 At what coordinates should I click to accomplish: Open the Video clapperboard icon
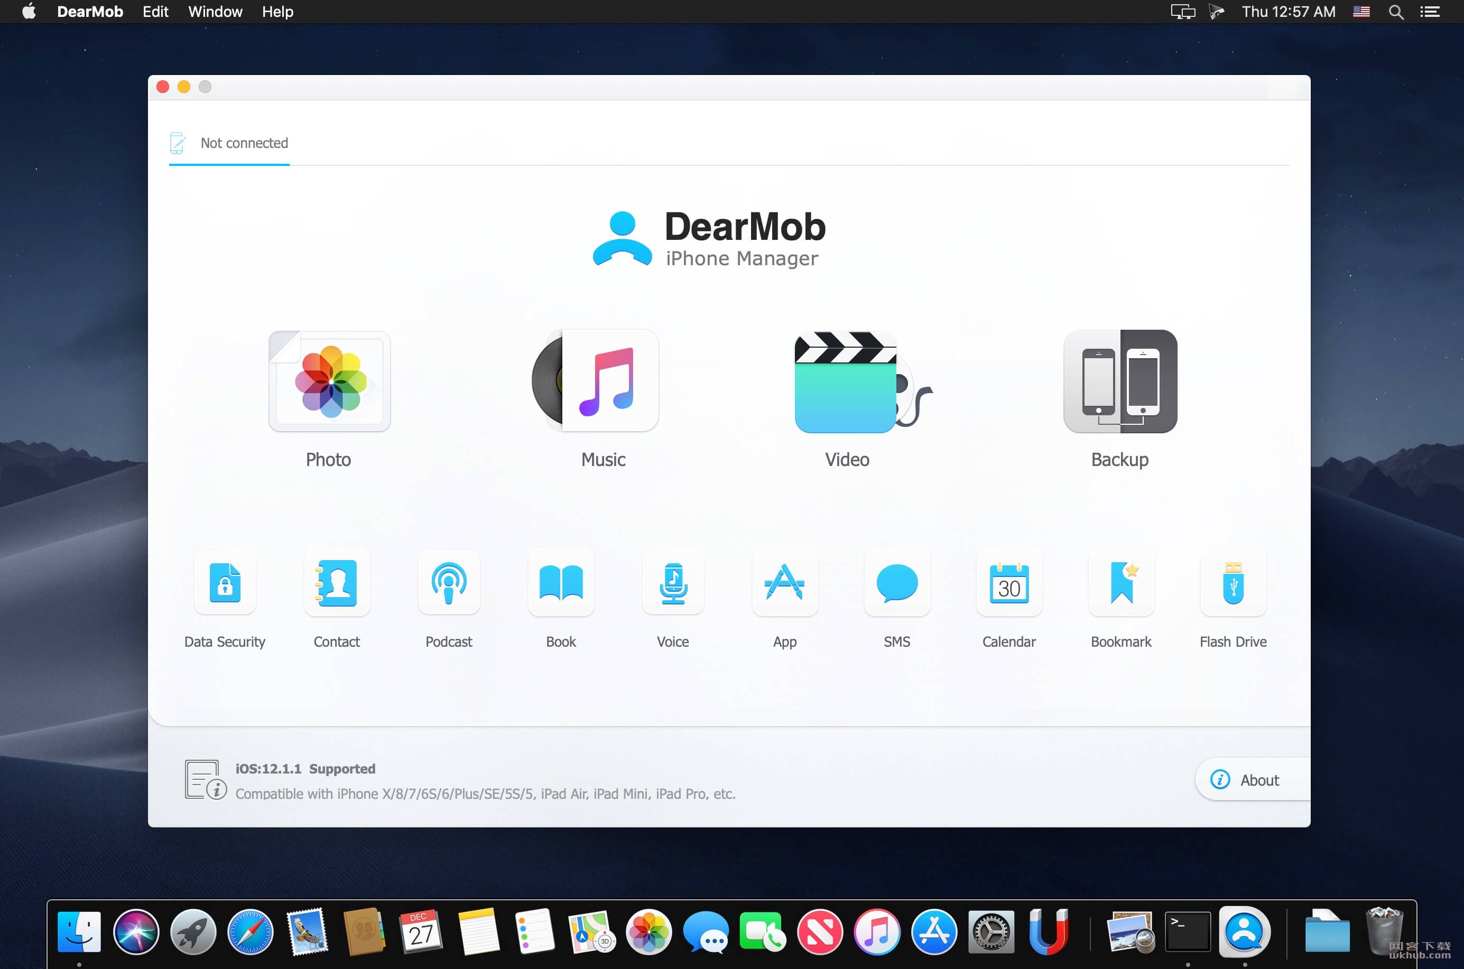pos(863,382)
